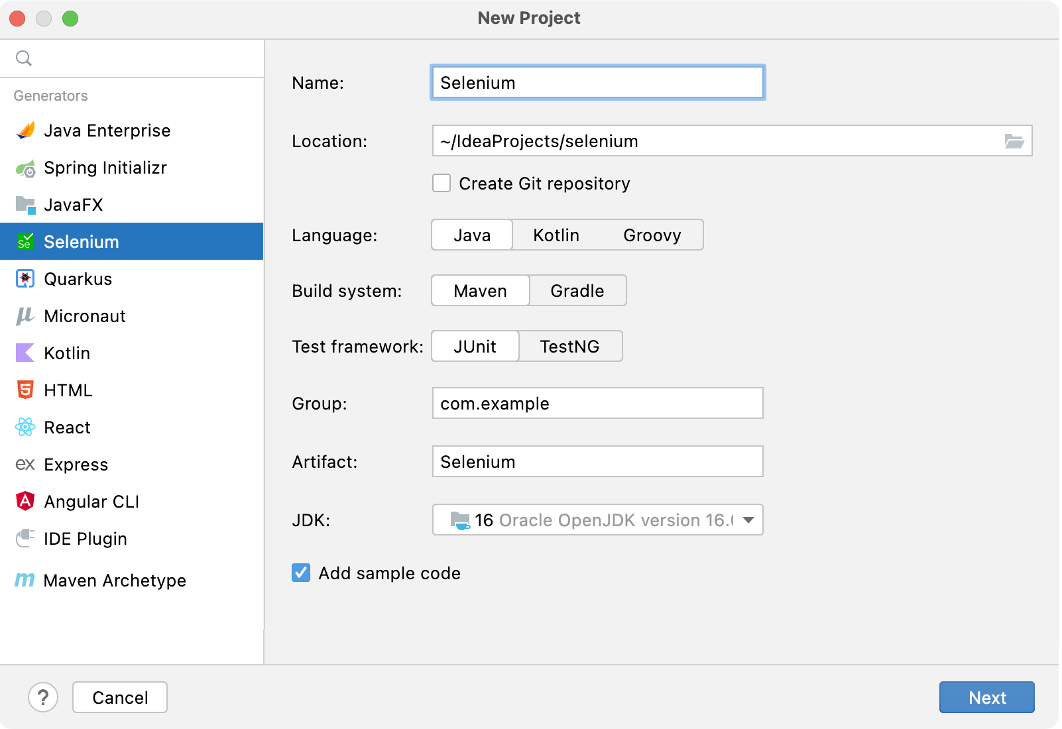1062x729 pixels.
Task: Select the React atom icon
Action: tap(25, 427)
